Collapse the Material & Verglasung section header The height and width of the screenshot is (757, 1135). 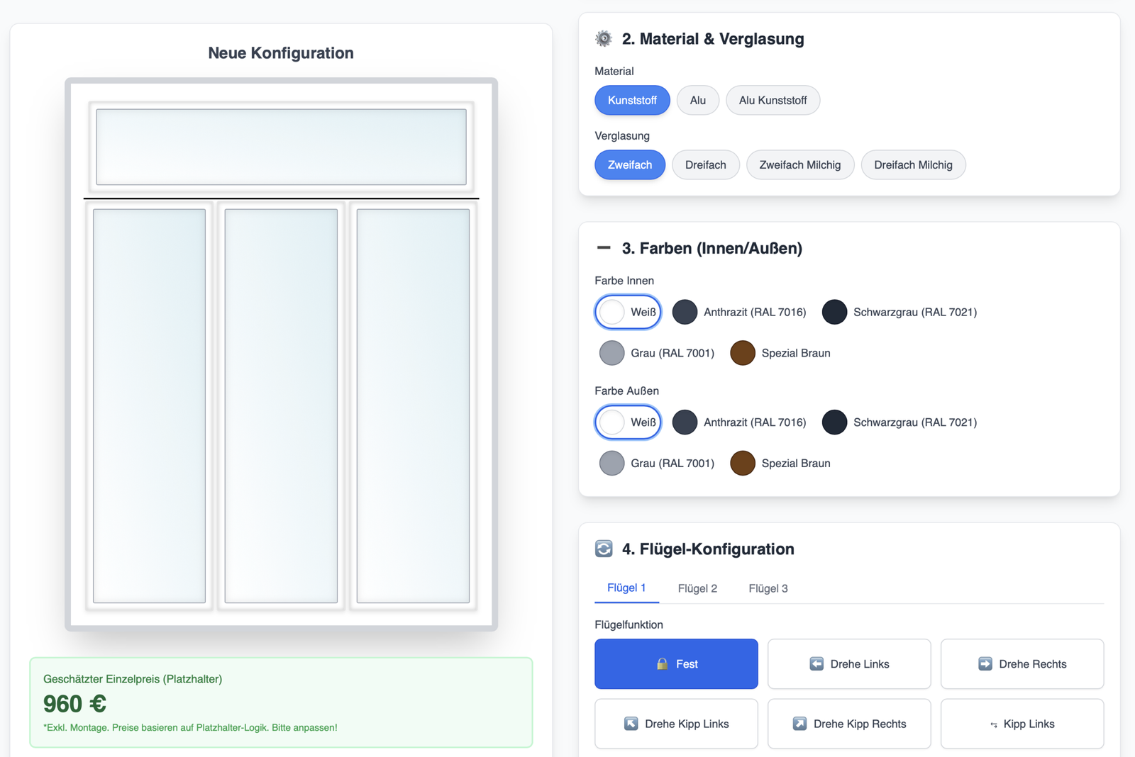pos(712,39)
